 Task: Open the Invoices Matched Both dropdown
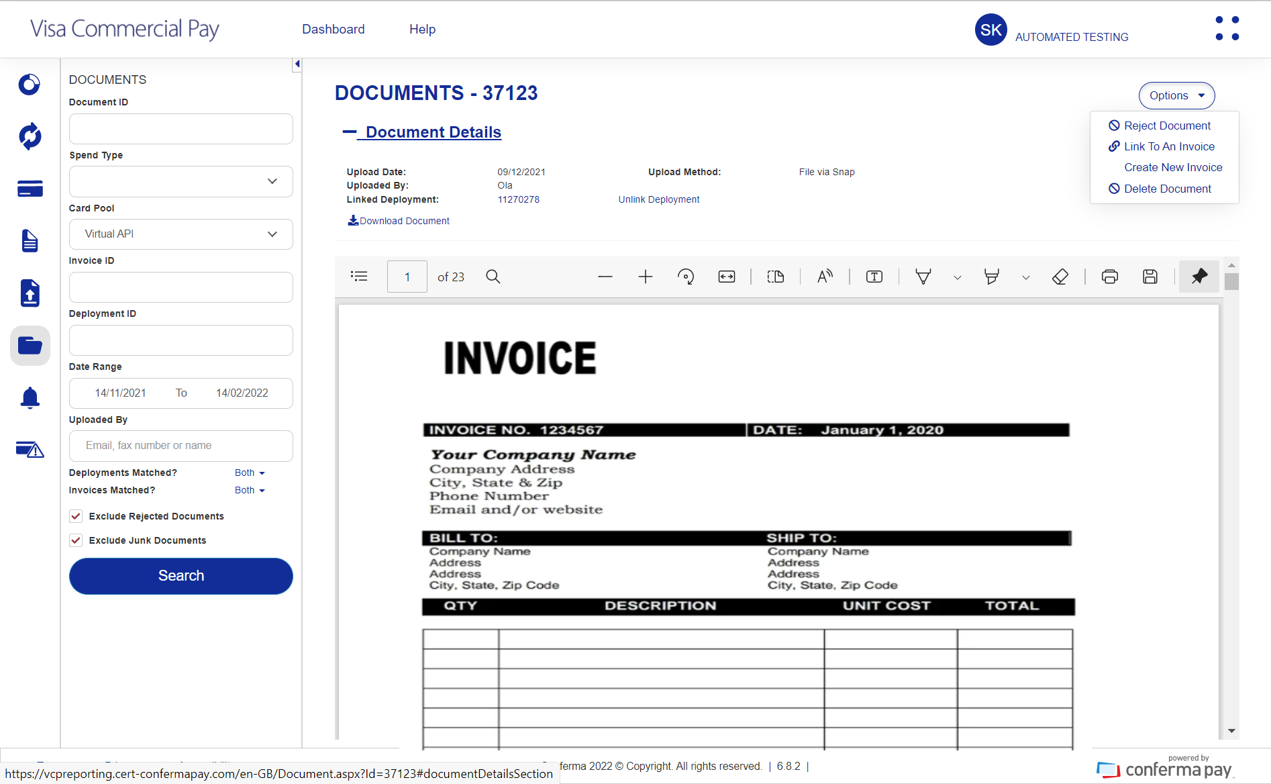250,490
